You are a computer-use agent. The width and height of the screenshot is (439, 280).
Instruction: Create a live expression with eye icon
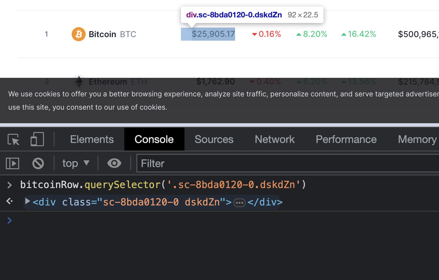click(x=114, y=163)
